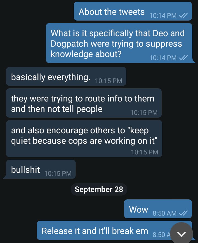Tap 10:15 PM timestamp on 'not tell people' message
Image resolution: width=198 pixels, height=243 pixels.
coord(144,113)
